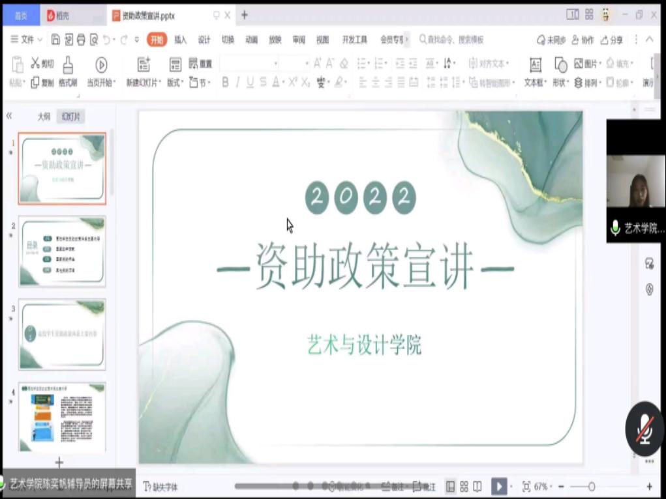Click the Shapes icon in the ribbon
The height and width of the screenshot is (499, 666).
[x=560, y=64]
